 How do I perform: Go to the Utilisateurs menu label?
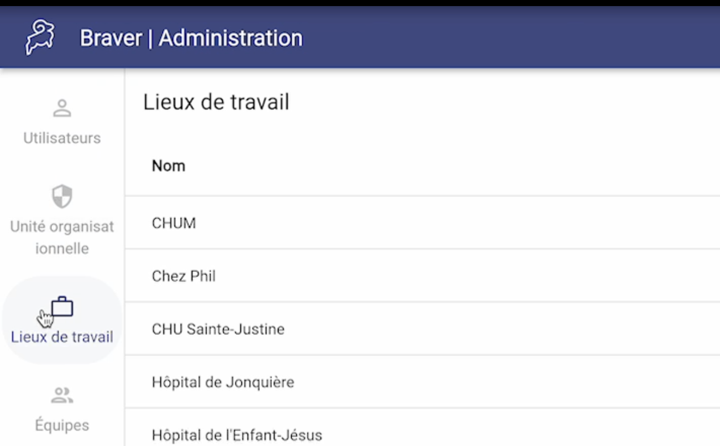pos(62,138)
